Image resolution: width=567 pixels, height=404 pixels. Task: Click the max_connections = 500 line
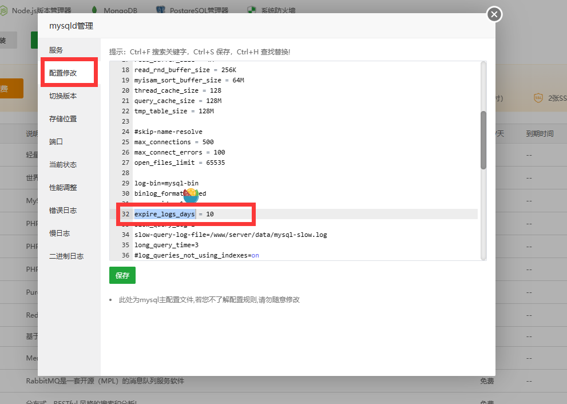pyautogui.click(x=174, y=142)
